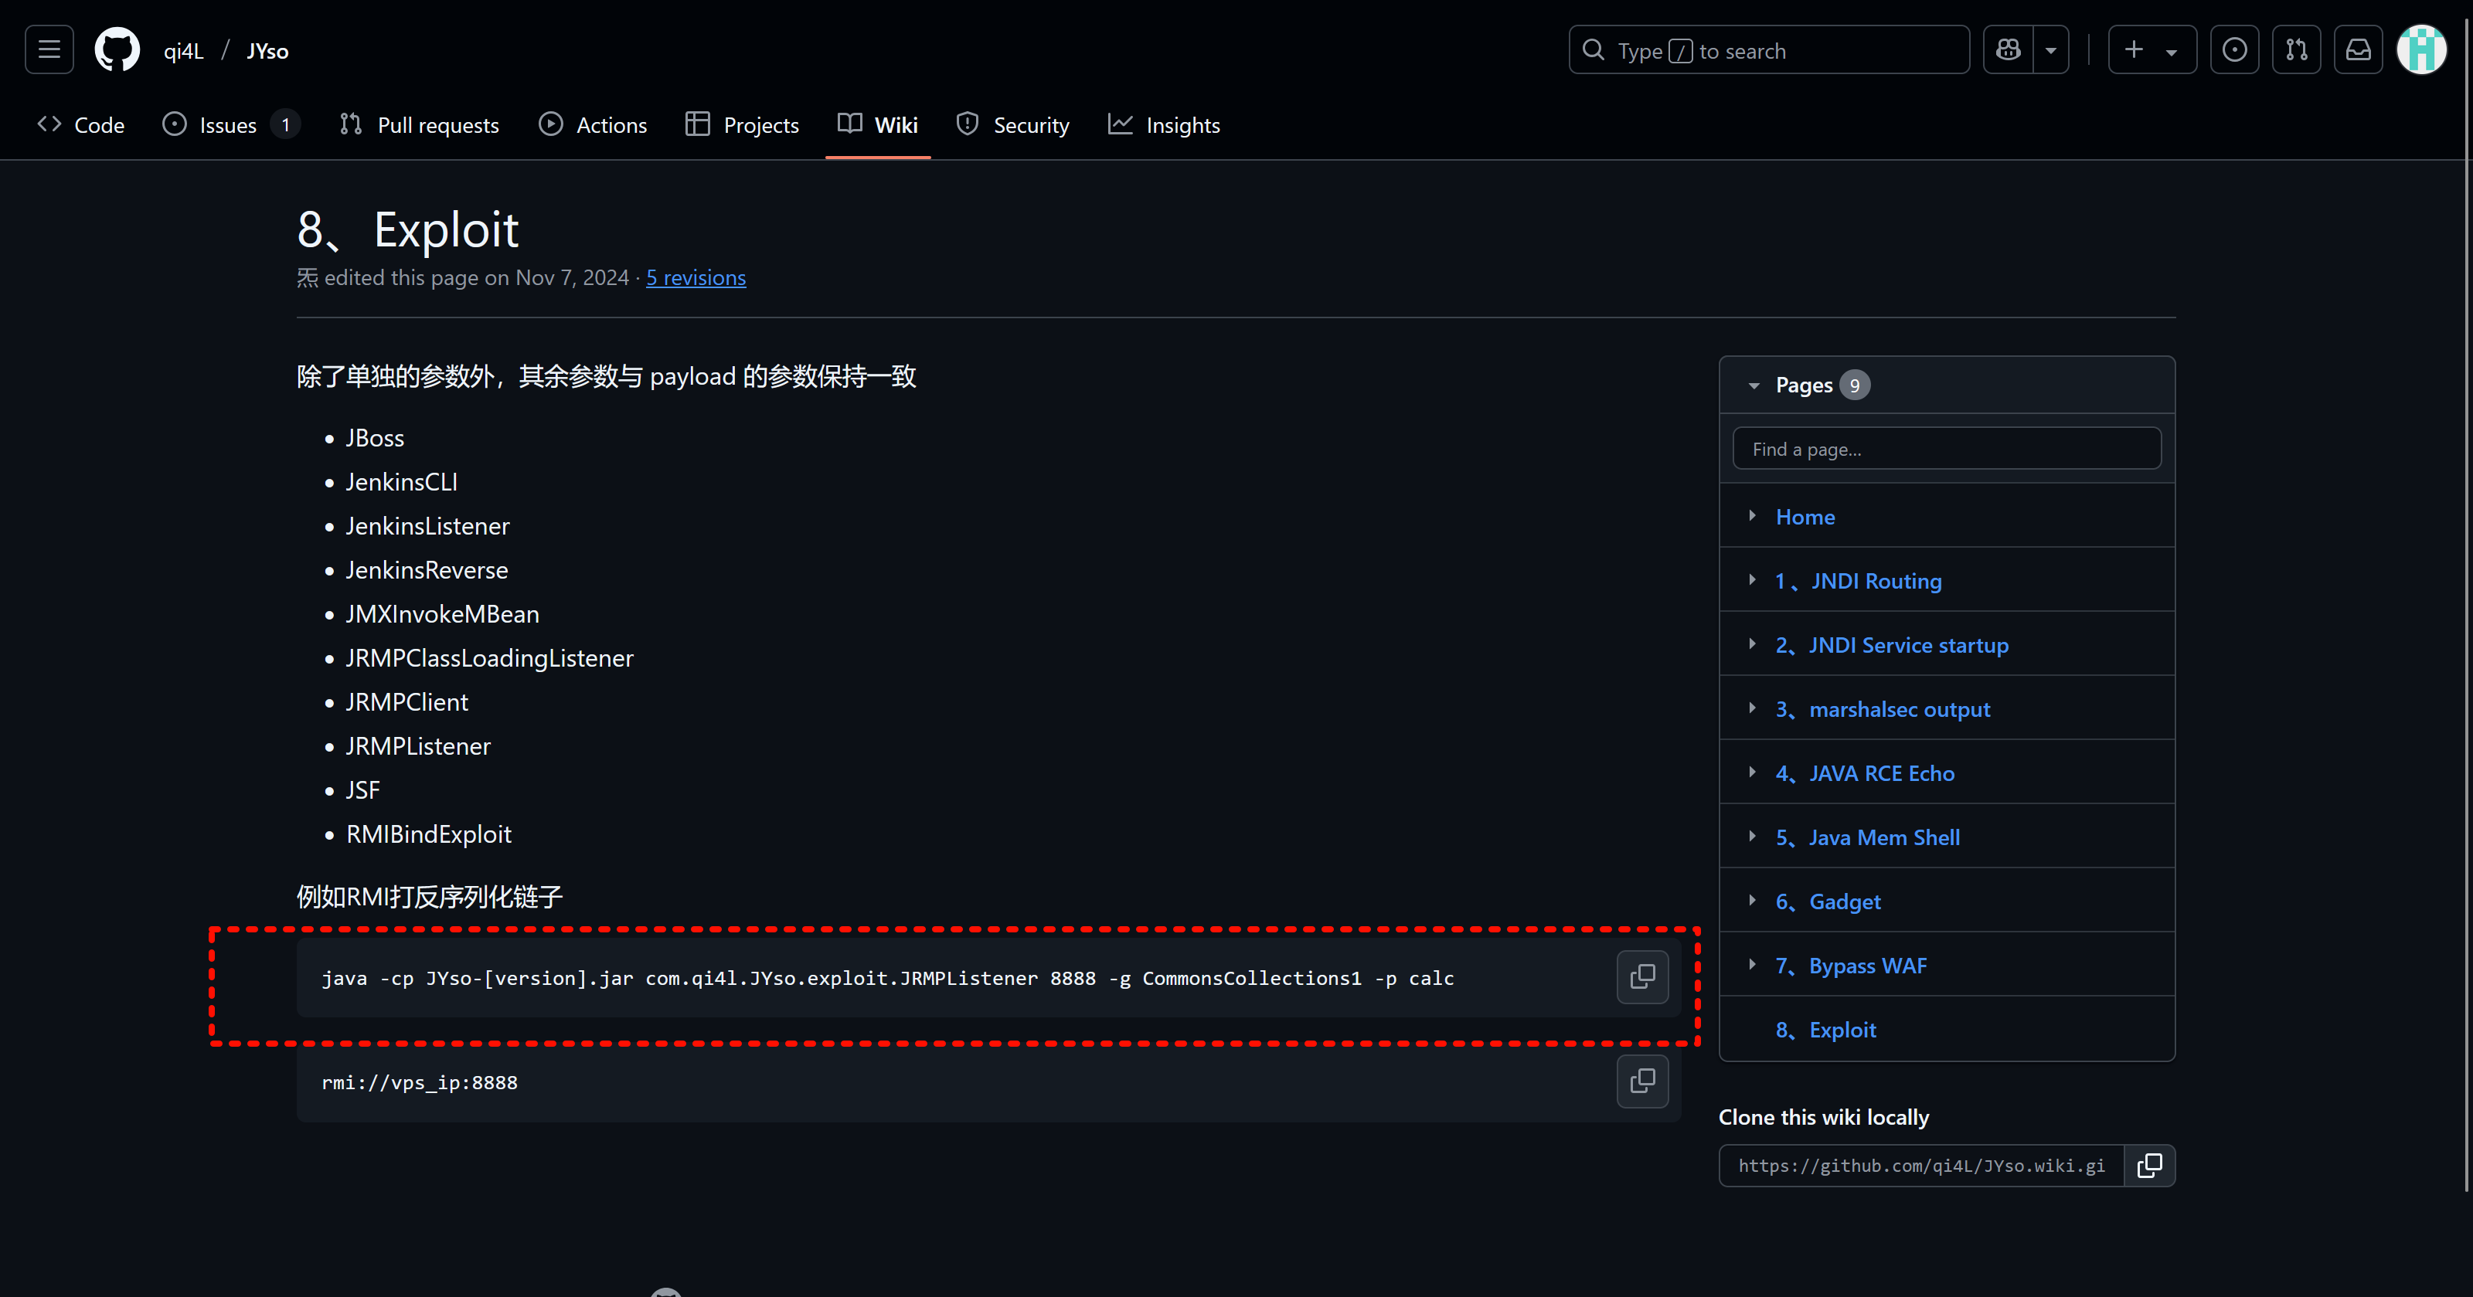2473x1297 pixels.
Task: Copy the rmi://vps_ip:8888 snippet
Action: point(1641,1081)
